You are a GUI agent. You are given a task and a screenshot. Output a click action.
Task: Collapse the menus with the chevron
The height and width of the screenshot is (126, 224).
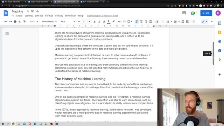pos(212,22)
